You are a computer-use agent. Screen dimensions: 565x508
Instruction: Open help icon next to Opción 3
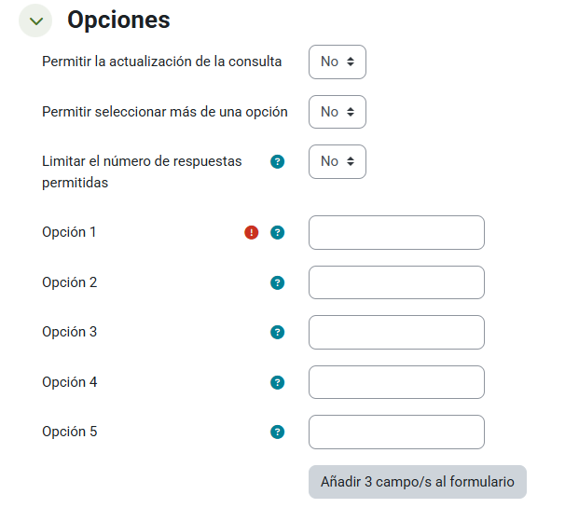point(277,332)
